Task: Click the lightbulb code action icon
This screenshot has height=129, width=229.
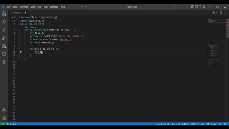Action: coord(21,52)
